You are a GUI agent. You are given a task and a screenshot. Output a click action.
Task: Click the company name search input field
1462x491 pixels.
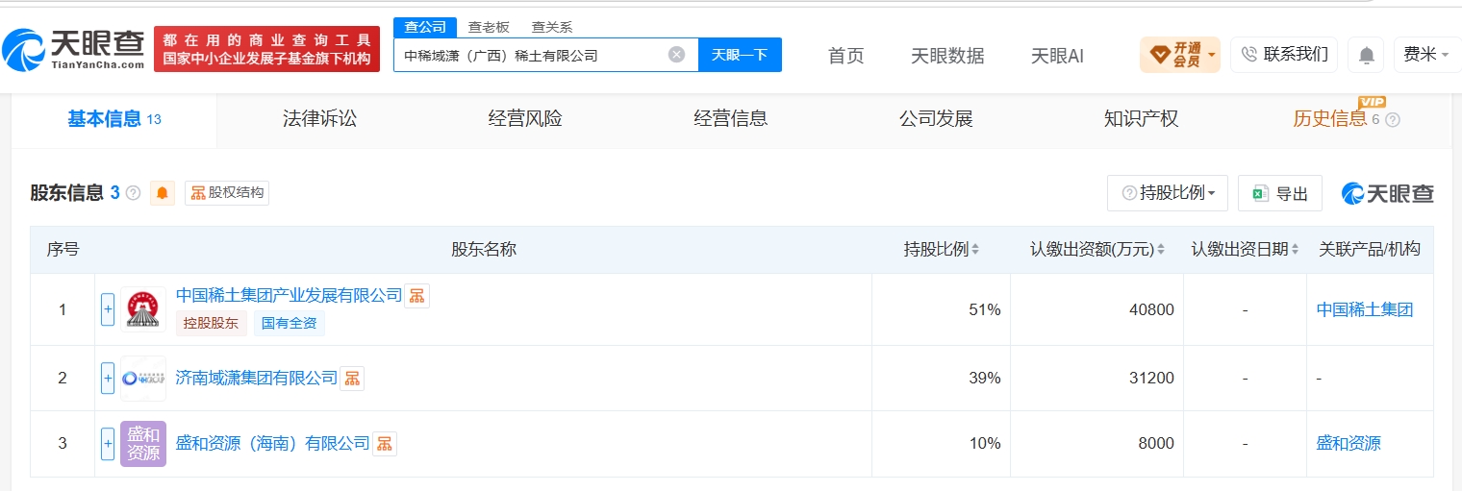pyautogui.click(x=534, y=55)
